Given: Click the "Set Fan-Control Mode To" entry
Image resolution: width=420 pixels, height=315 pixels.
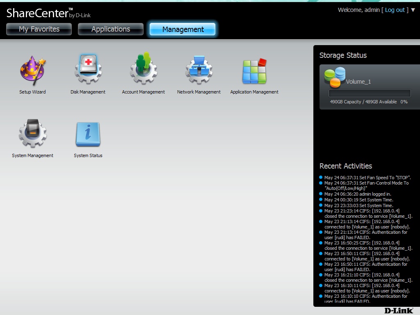Looking at the screenshot, I should [366, 186].
